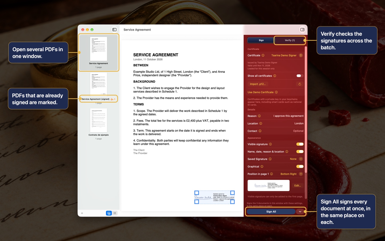The height and width of the screenshot is (241, 385).
Task: Switch sidebar to list view
Action: (115, 213)
